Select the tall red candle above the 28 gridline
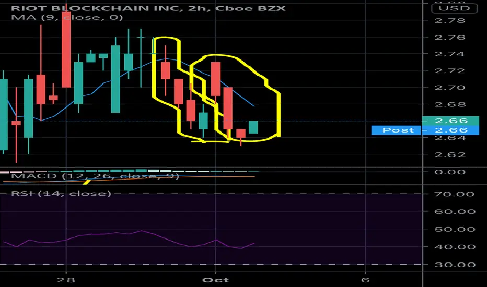 coord(66,50)
